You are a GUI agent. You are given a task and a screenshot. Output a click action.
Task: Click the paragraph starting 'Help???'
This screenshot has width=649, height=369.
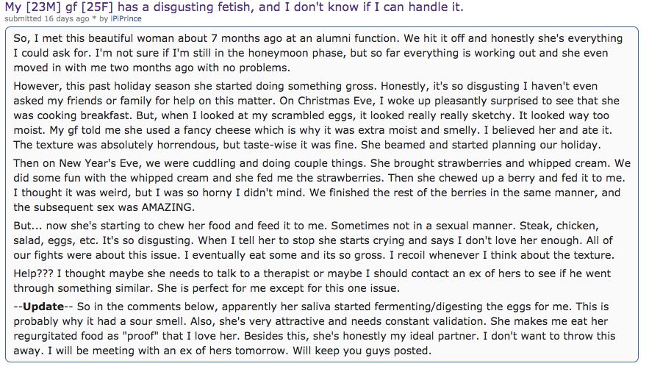(x=312, y=281)
